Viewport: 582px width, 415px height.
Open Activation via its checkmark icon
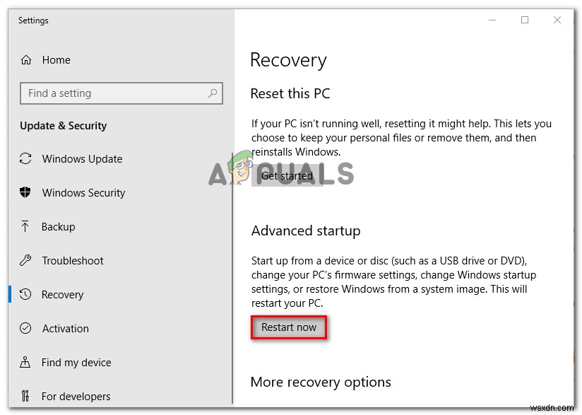coord(25,329)
